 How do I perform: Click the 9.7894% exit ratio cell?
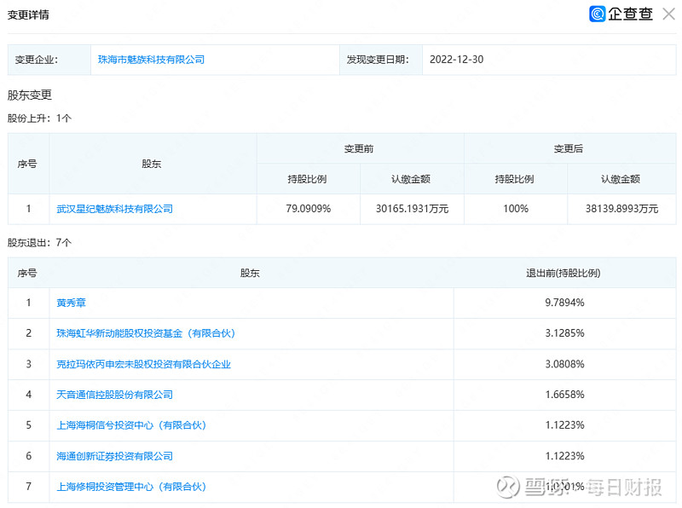point(564,303)
